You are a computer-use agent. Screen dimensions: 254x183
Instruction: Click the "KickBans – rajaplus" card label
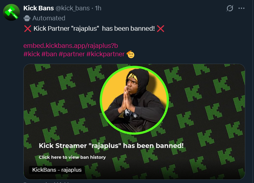click(57, 170)
